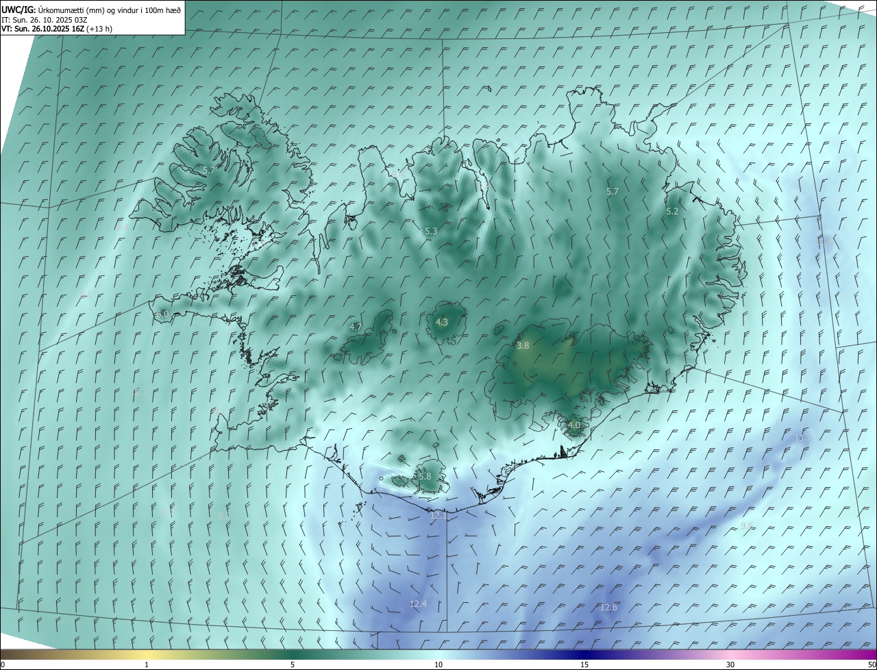This screenshot has width=877, height=670.
Task: Click the '30' label on the colour scale
Action: tap(730, 665)
